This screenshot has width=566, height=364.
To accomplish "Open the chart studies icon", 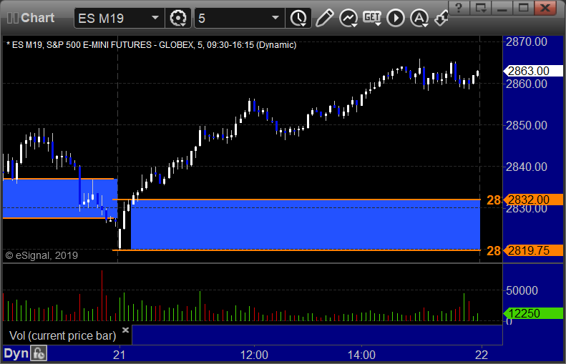I will point(348,18).
